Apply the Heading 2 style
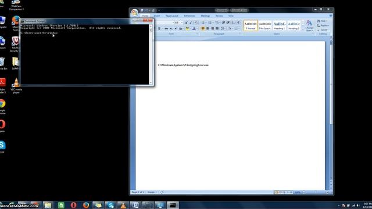The image size is (372, 209). pyautogui.click(x=294, y=26)
